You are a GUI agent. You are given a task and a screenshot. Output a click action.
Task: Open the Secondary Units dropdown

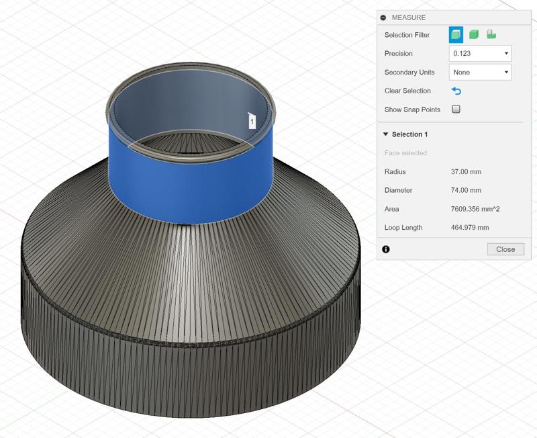click(480, 73)
